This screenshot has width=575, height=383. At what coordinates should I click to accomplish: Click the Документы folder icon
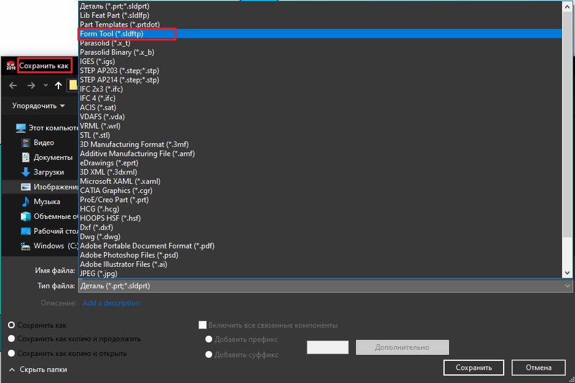pos(26,157)
